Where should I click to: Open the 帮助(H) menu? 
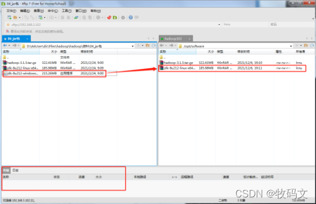point(96,10)
